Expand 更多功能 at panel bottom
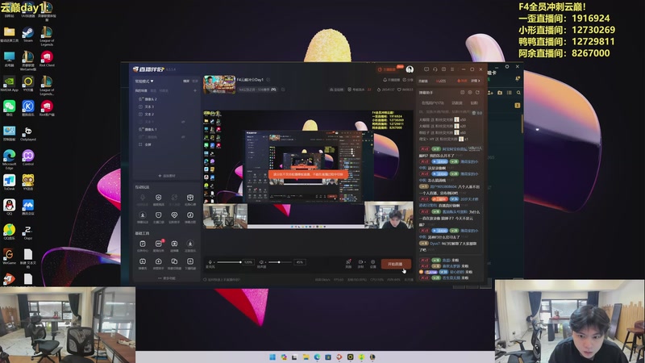This screenshot has height=363, width=645. tap(167, 278)
